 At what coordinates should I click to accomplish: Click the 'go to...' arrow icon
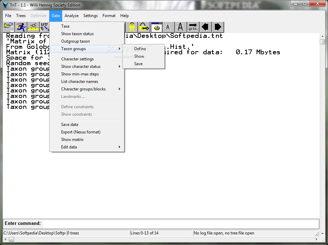click(193, 27)
